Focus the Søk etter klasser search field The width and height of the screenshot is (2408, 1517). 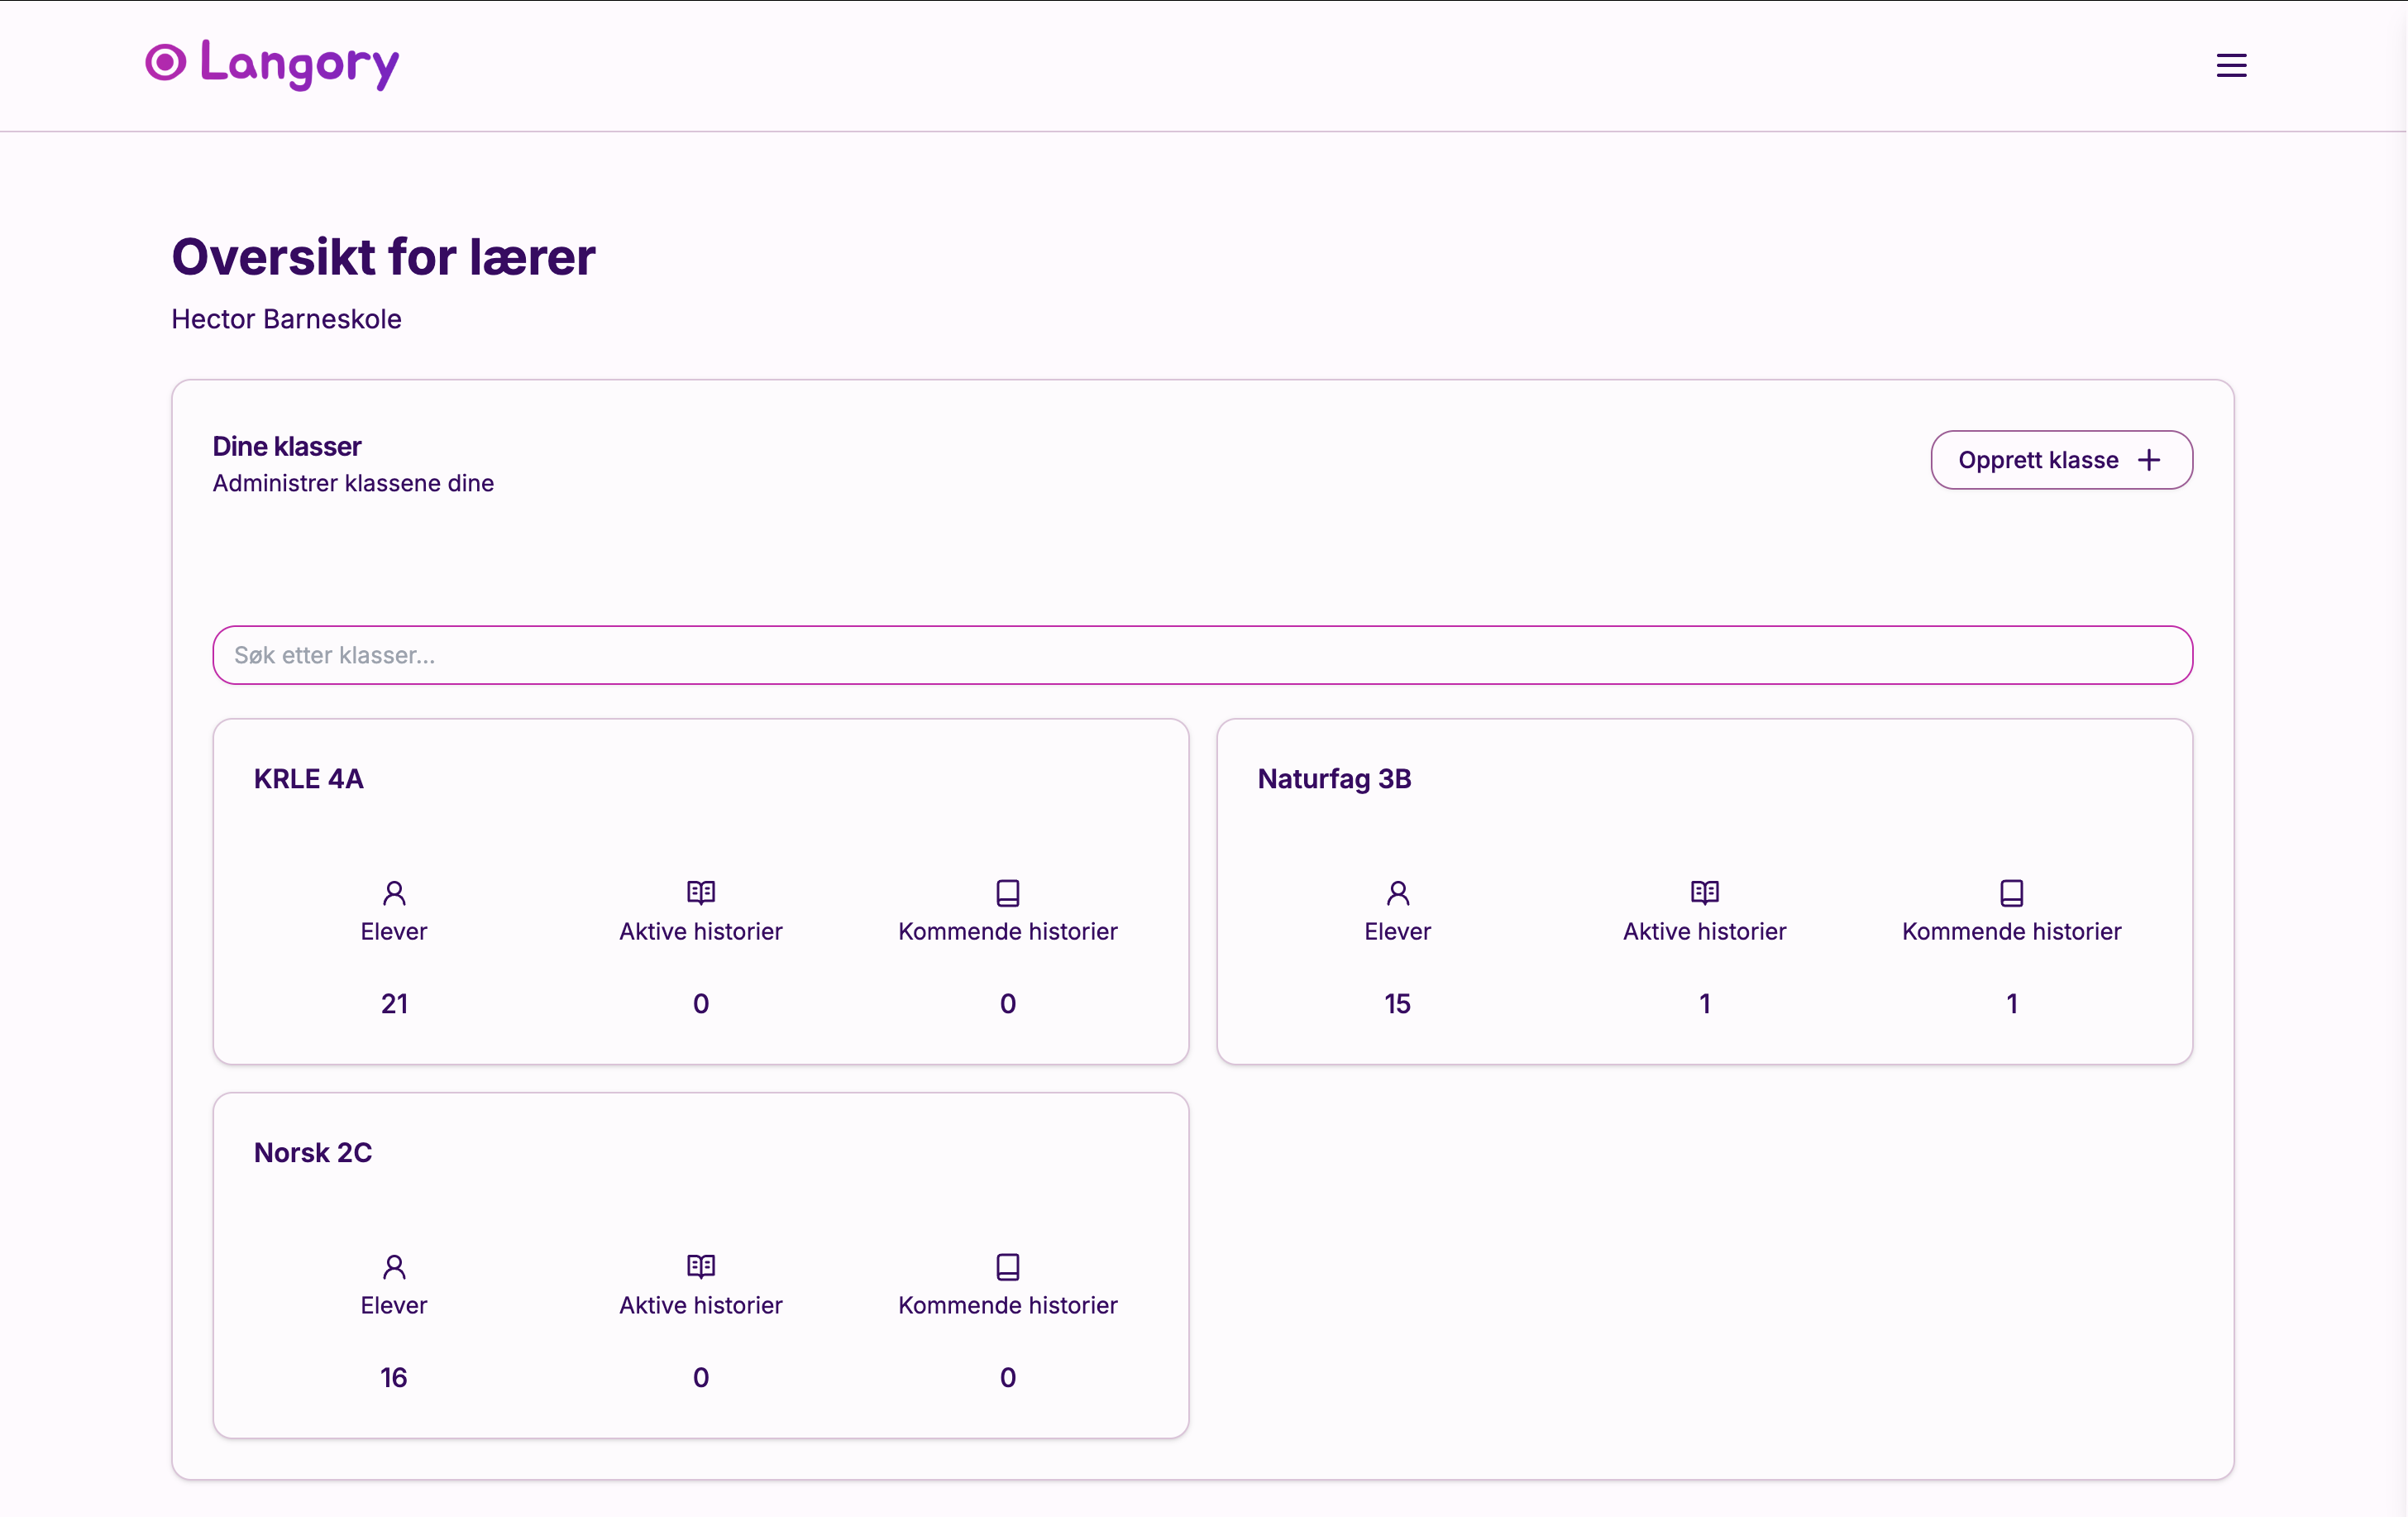click(1202, 655)
